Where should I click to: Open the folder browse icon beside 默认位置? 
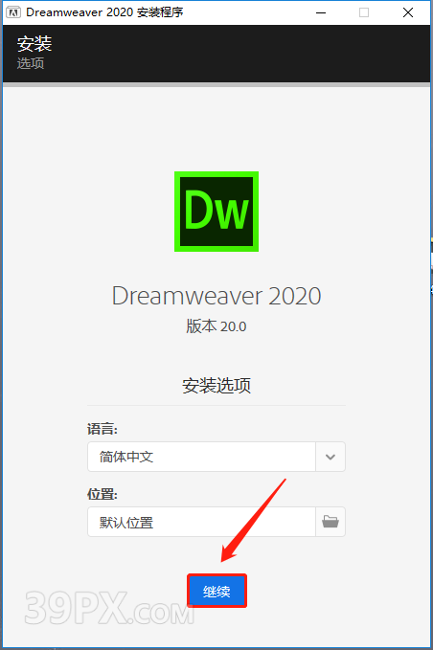coord(330,522)
